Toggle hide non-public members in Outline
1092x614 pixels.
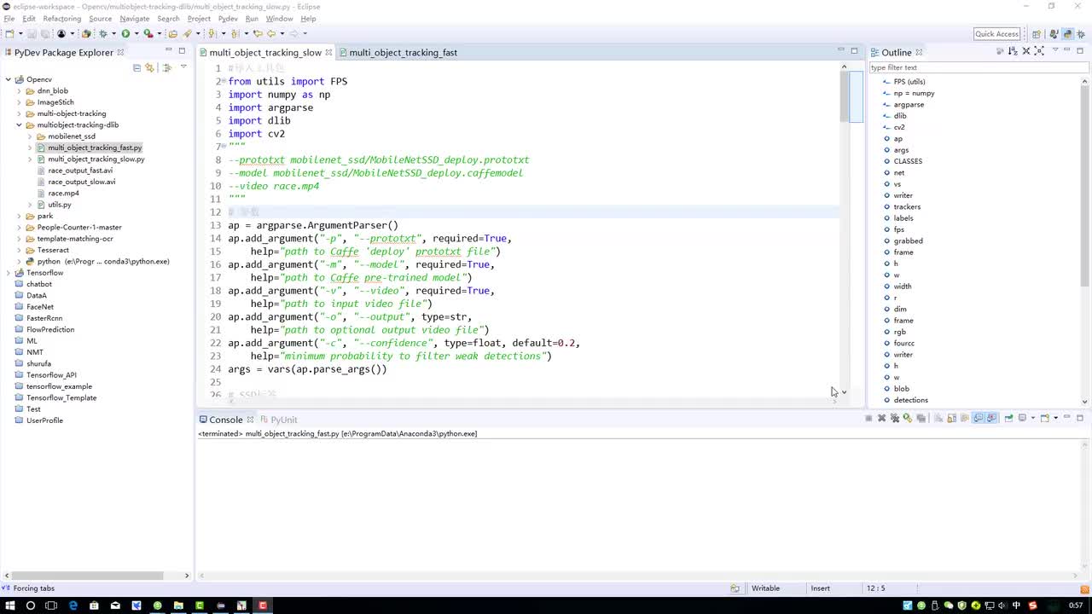point(1000,51)
